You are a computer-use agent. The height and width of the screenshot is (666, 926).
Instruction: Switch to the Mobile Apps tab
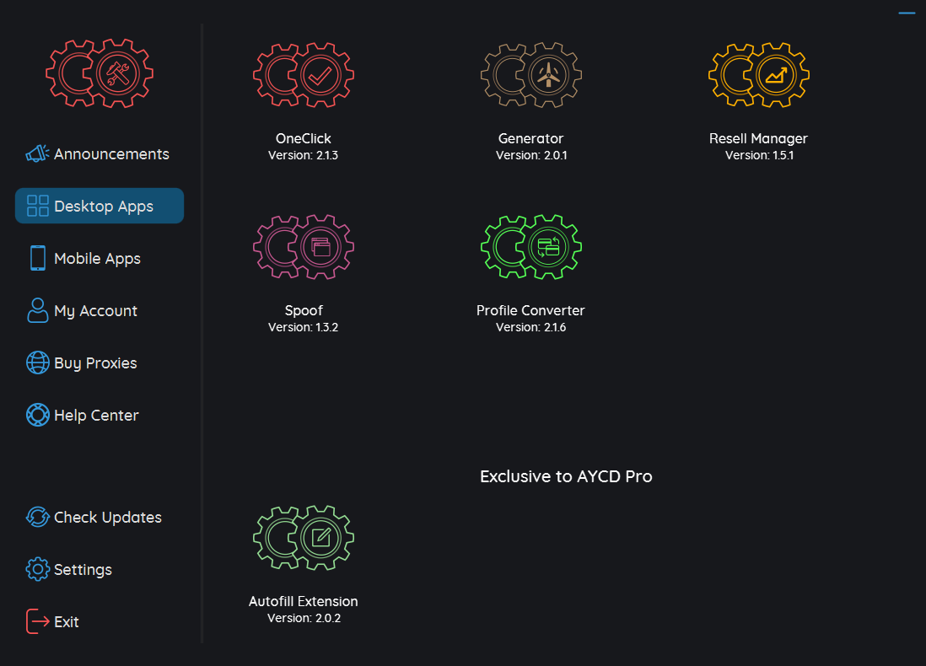[97, 259]
